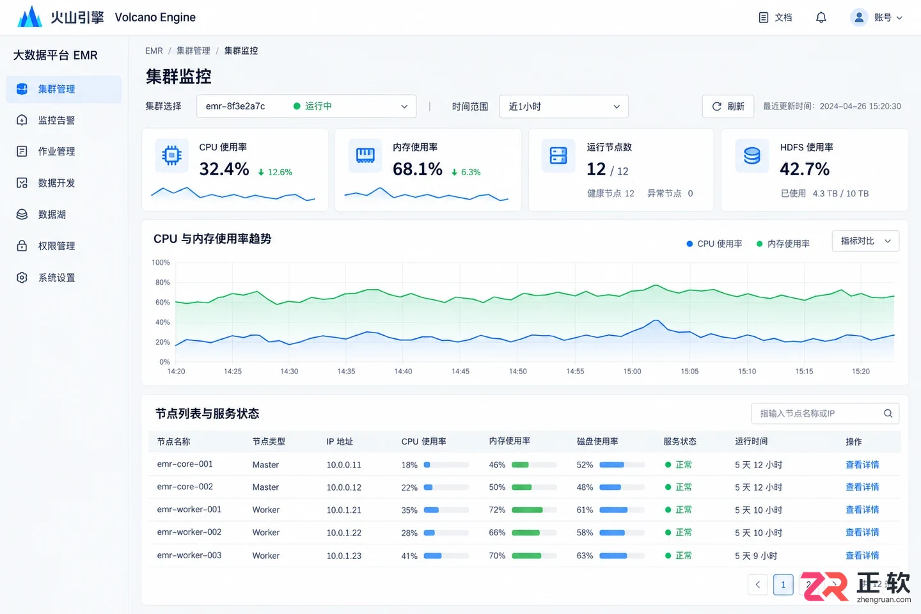The height and width of the screenshot is (614, 921).
Task: Click the search magnifier in node filter
Action: [888, 413]
